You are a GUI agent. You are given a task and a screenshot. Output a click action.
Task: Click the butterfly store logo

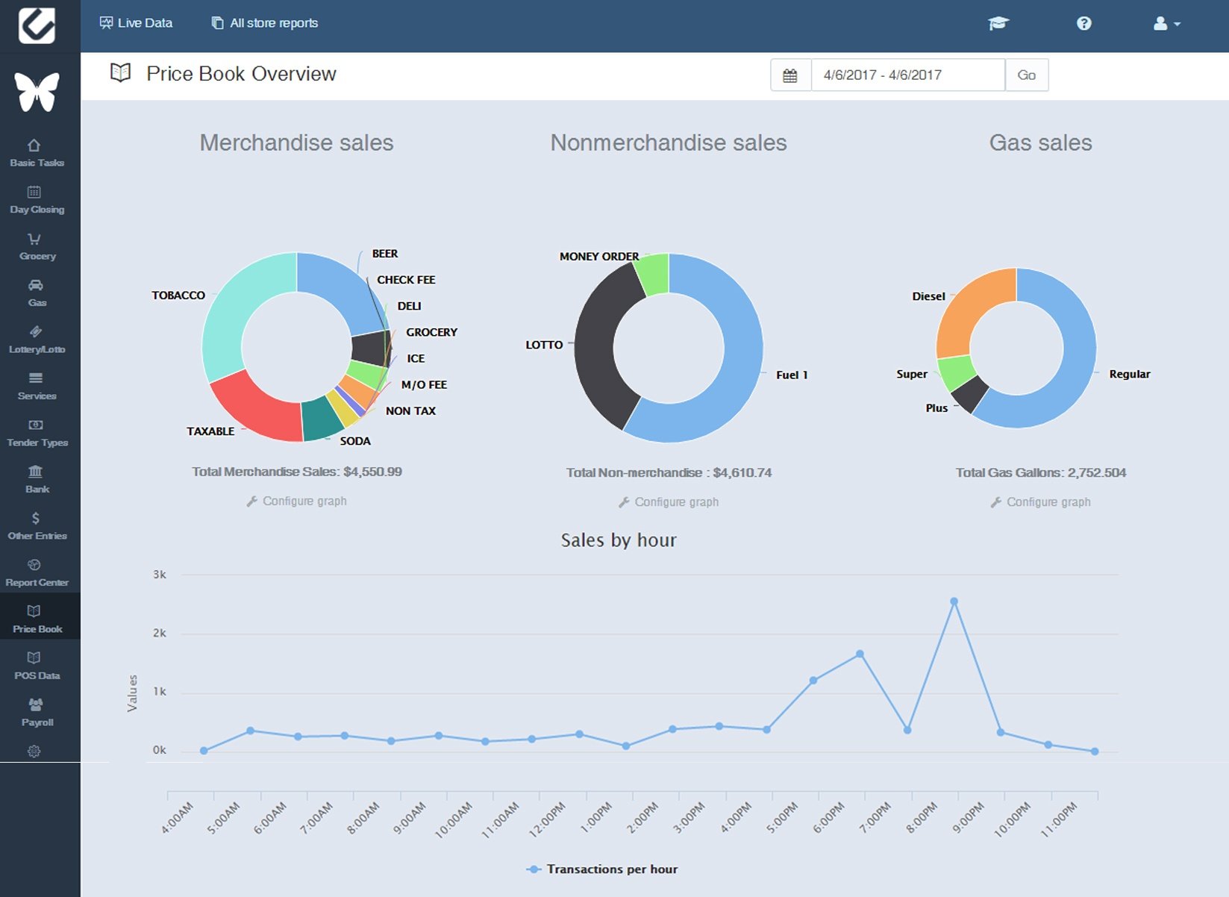[37, 93]
